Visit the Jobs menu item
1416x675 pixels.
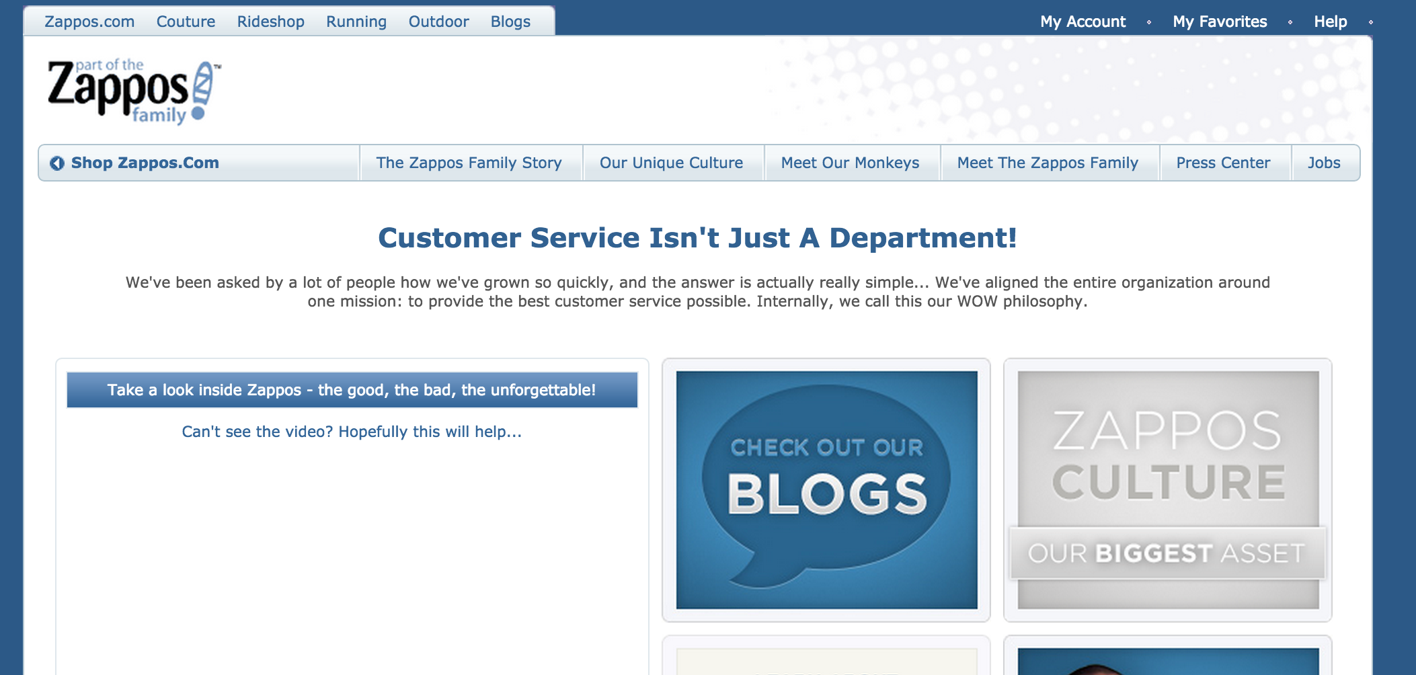point(1325,163)
